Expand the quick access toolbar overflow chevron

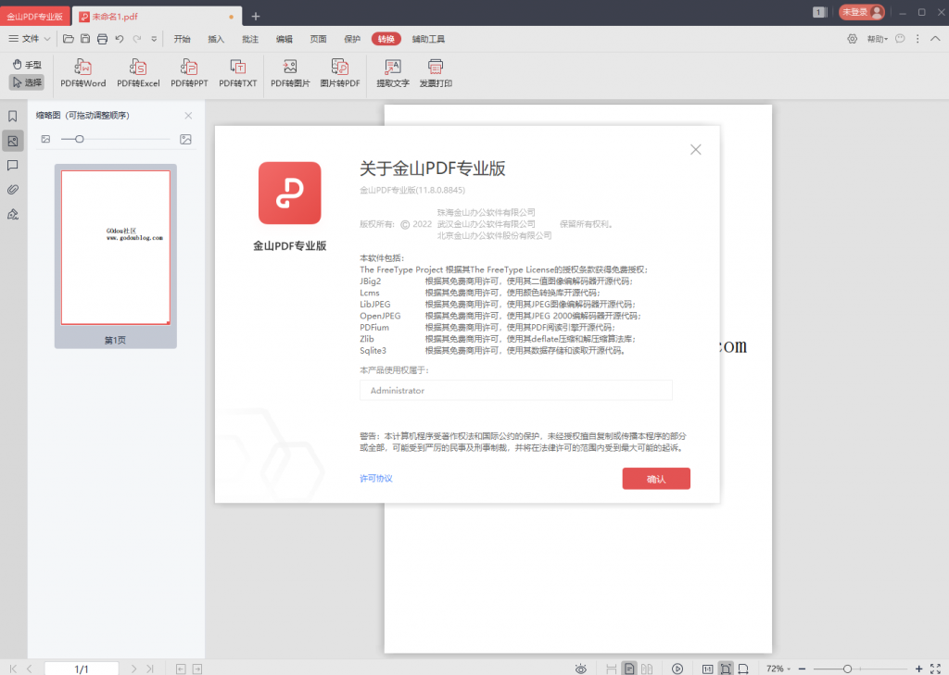[156, 39]
